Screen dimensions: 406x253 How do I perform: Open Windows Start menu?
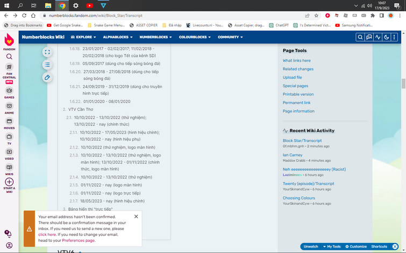pyautogui.click(x=6, y=5)
